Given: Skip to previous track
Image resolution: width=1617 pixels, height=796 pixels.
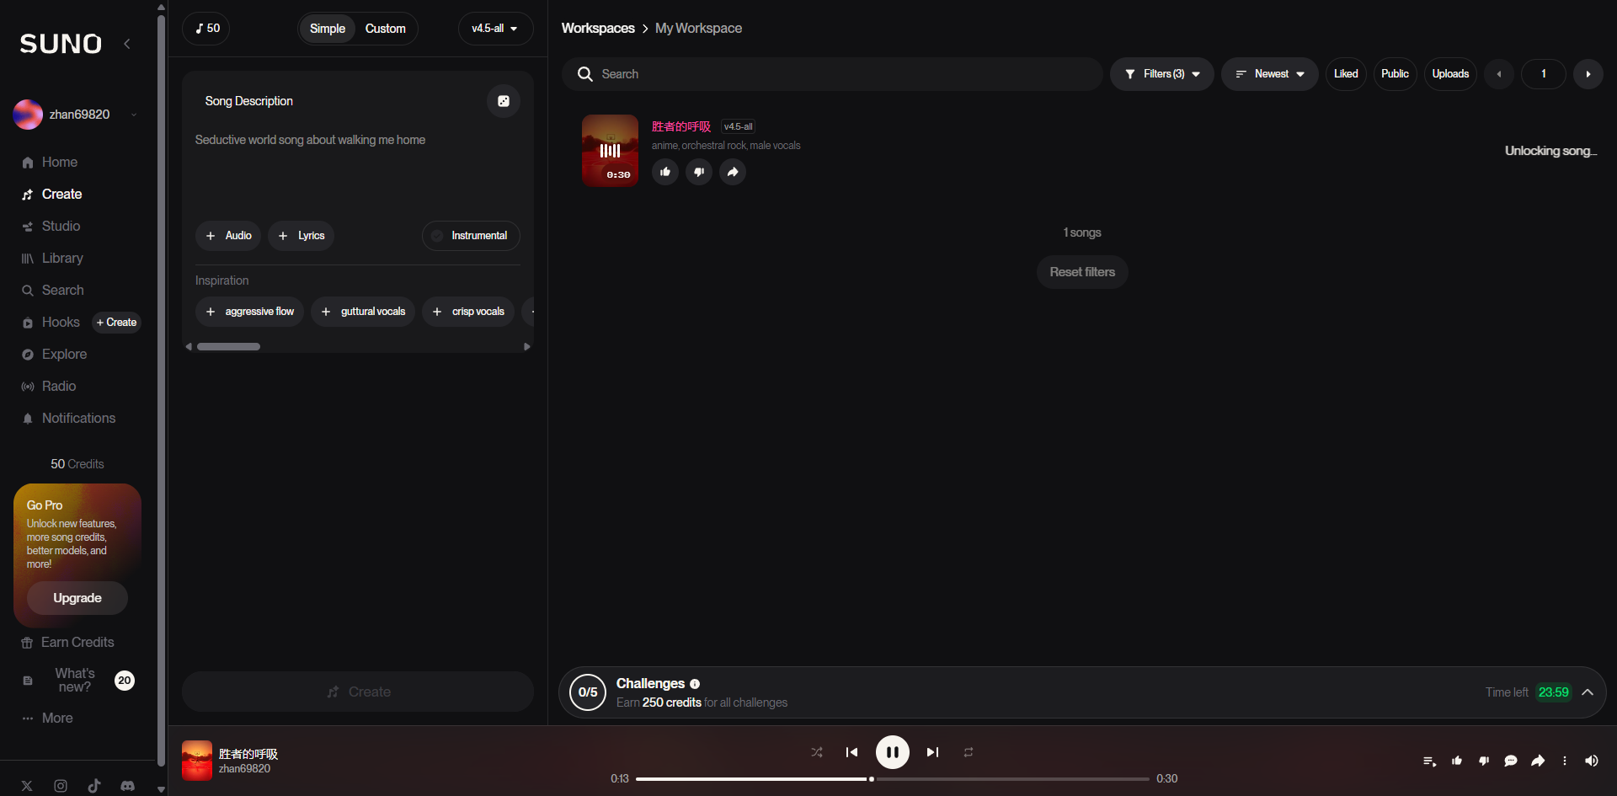Looking at the screenshot, I should pos(851,752).
